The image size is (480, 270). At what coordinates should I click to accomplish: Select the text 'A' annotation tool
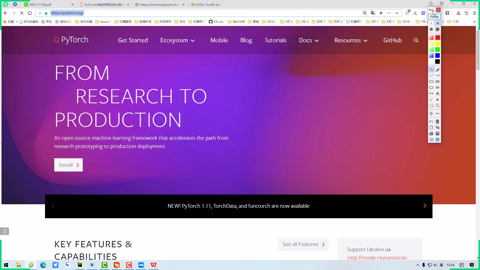point(437,93)
